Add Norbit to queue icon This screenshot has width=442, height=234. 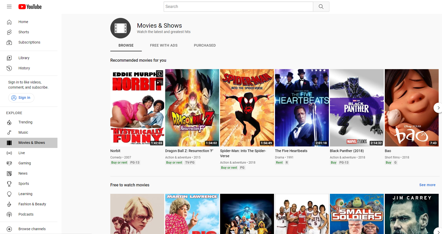[160, 82]
